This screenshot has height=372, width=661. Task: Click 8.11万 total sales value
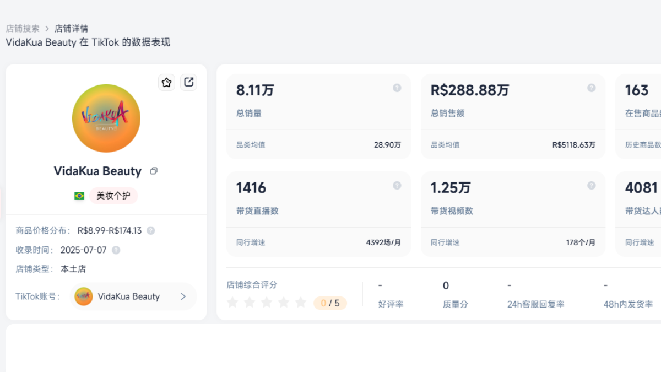coord(255,90)
